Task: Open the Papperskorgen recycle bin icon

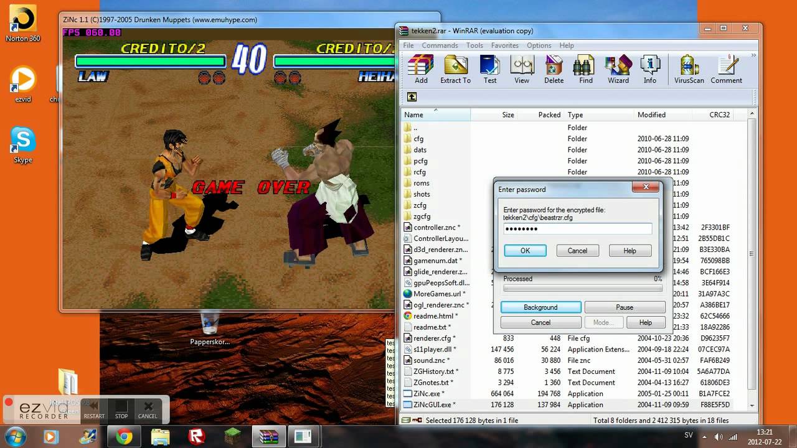Action: (x=210, y=329)
